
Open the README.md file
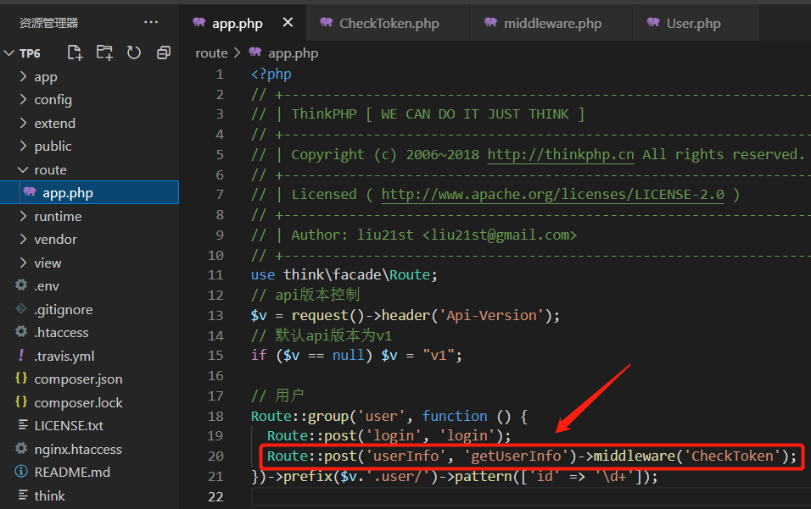point(72,472)
